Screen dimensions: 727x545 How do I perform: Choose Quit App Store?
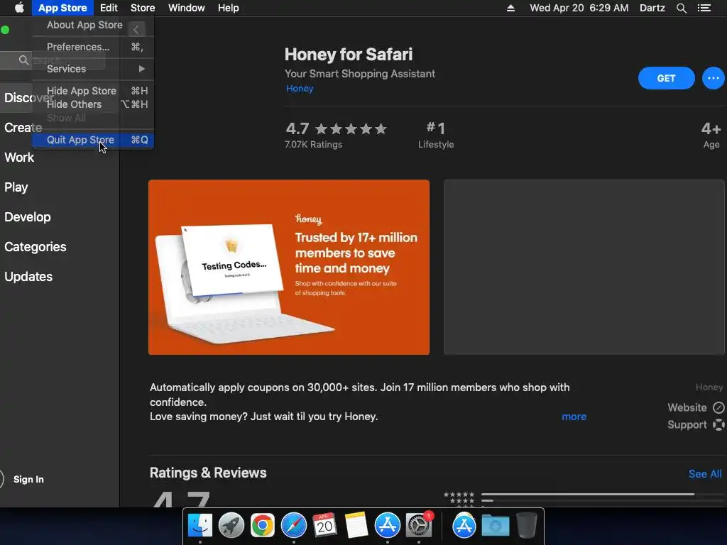point(93,140)
